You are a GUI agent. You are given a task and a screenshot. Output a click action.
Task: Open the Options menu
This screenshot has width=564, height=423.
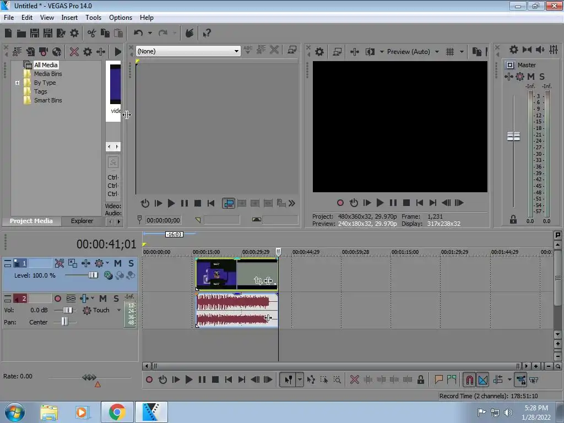(121, 17)
